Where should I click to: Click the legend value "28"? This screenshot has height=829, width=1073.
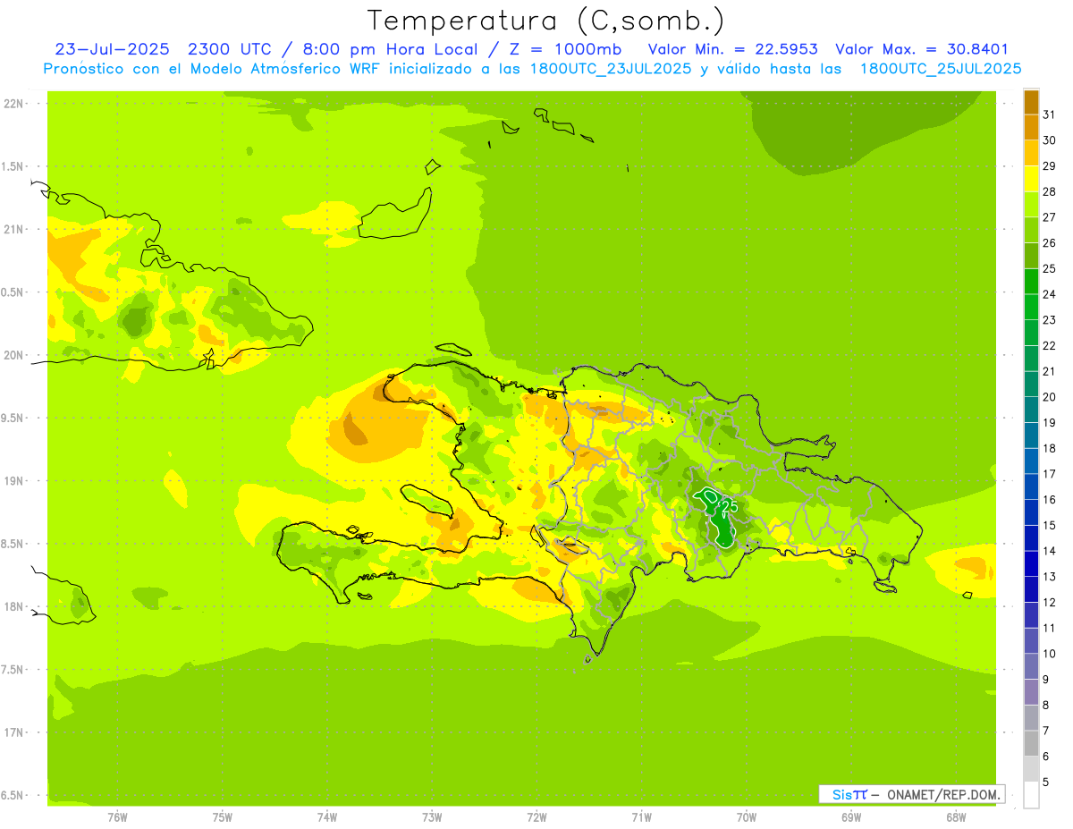coord(1049,191)
